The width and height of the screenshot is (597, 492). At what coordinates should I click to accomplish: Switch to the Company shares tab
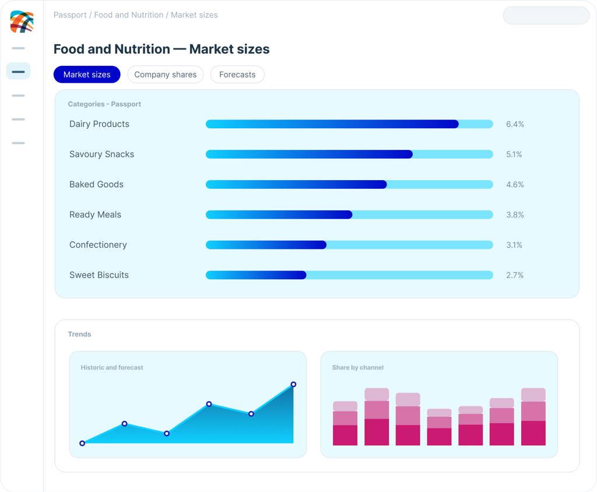point(165,75)
